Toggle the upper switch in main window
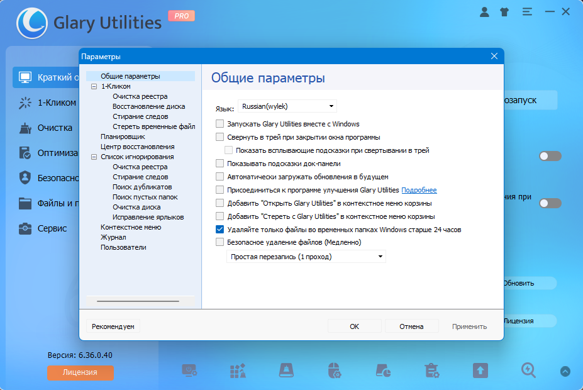The width and height of the screenshot is (583, 390). pos(550,156)
